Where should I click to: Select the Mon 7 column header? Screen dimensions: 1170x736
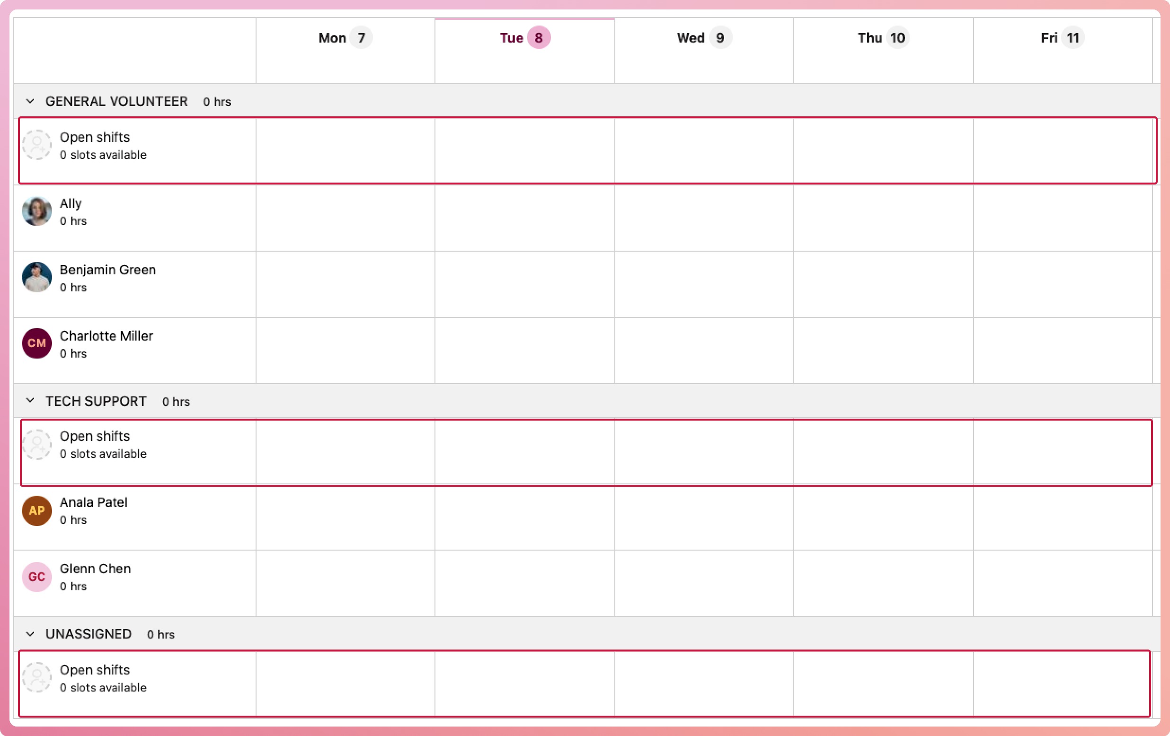click(345, 38)
